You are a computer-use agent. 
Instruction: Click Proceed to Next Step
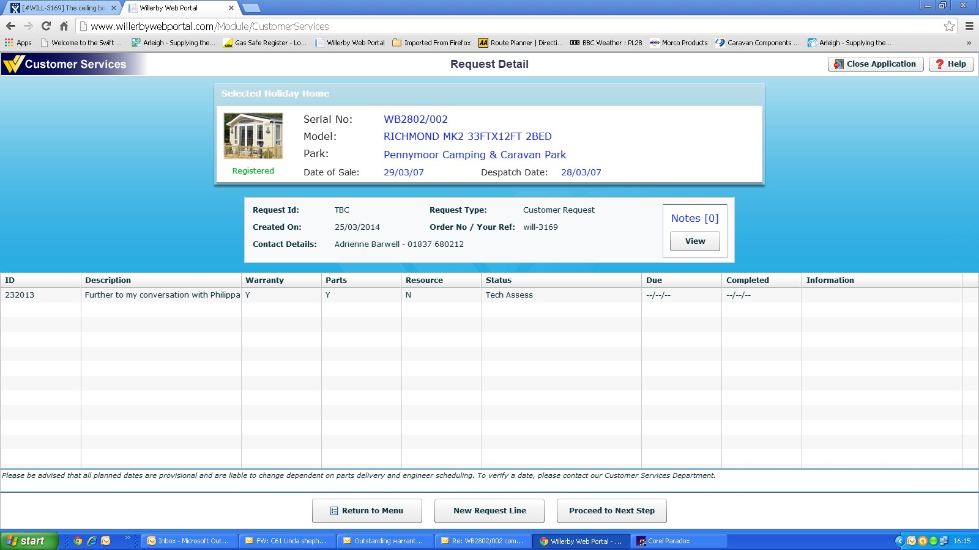[611, 511]
